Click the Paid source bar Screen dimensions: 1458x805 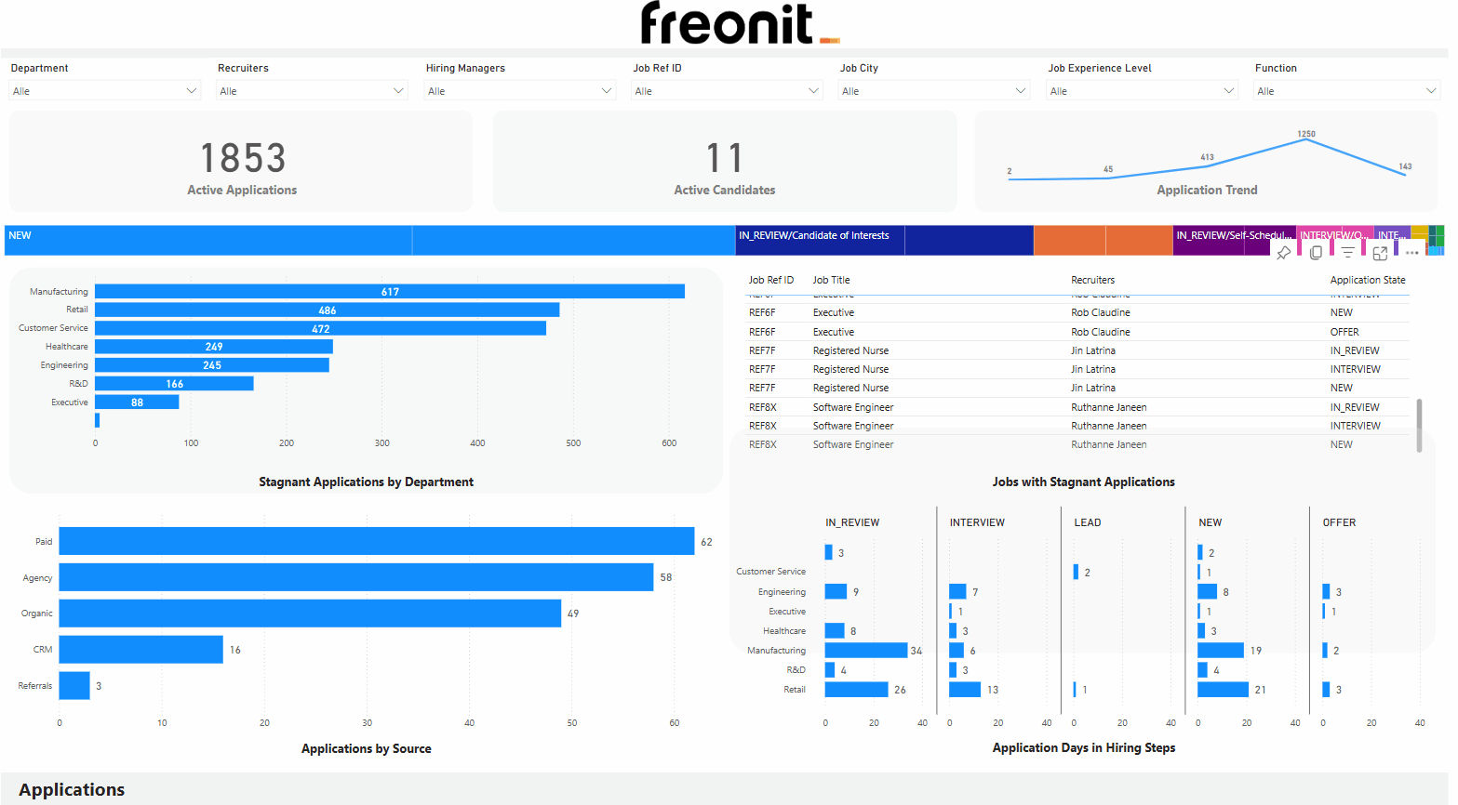(x=376, y=541)
